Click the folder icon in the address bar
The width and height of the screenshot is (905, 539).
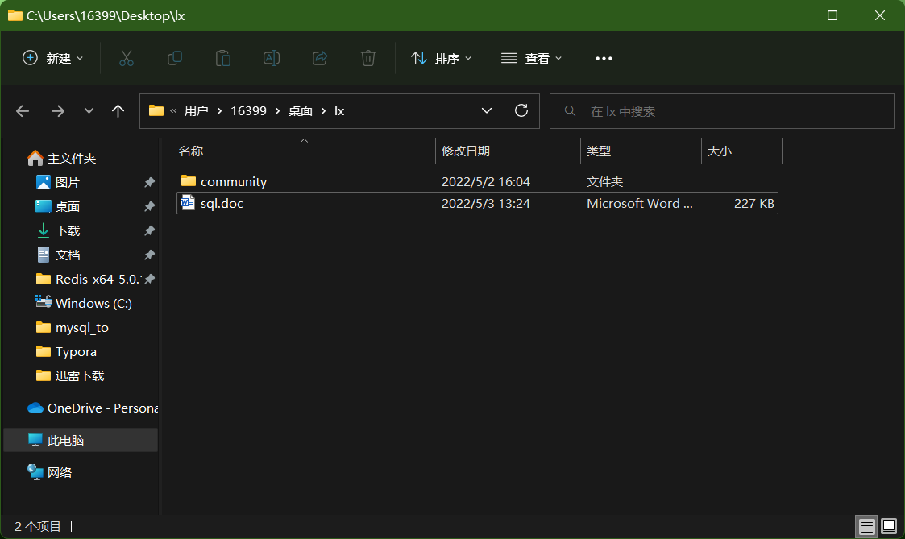pos(156,110)
